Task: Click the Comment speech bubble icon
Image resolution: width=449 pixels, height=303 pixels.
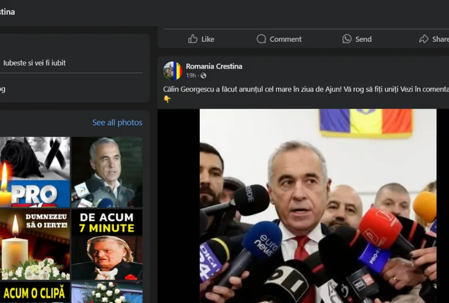Action: pyautogui.click(x=262, y=39)
